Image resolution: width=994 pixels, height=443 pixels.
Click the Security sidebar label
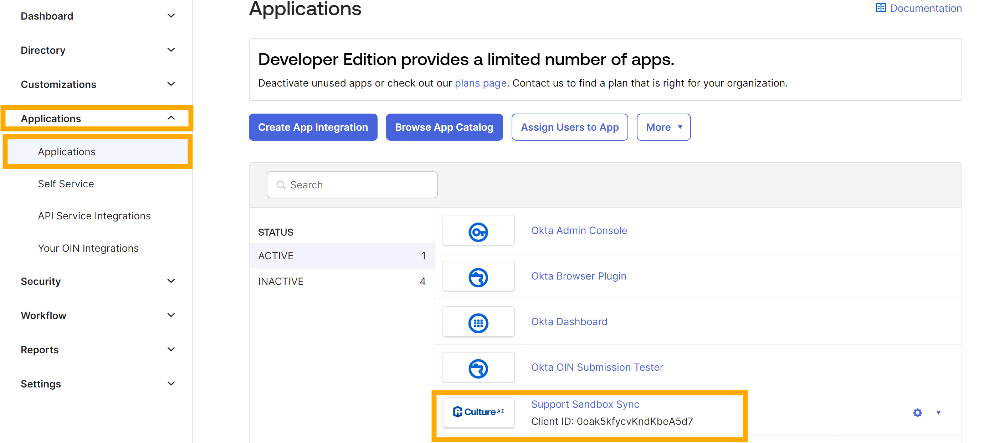tap(41, 281)
